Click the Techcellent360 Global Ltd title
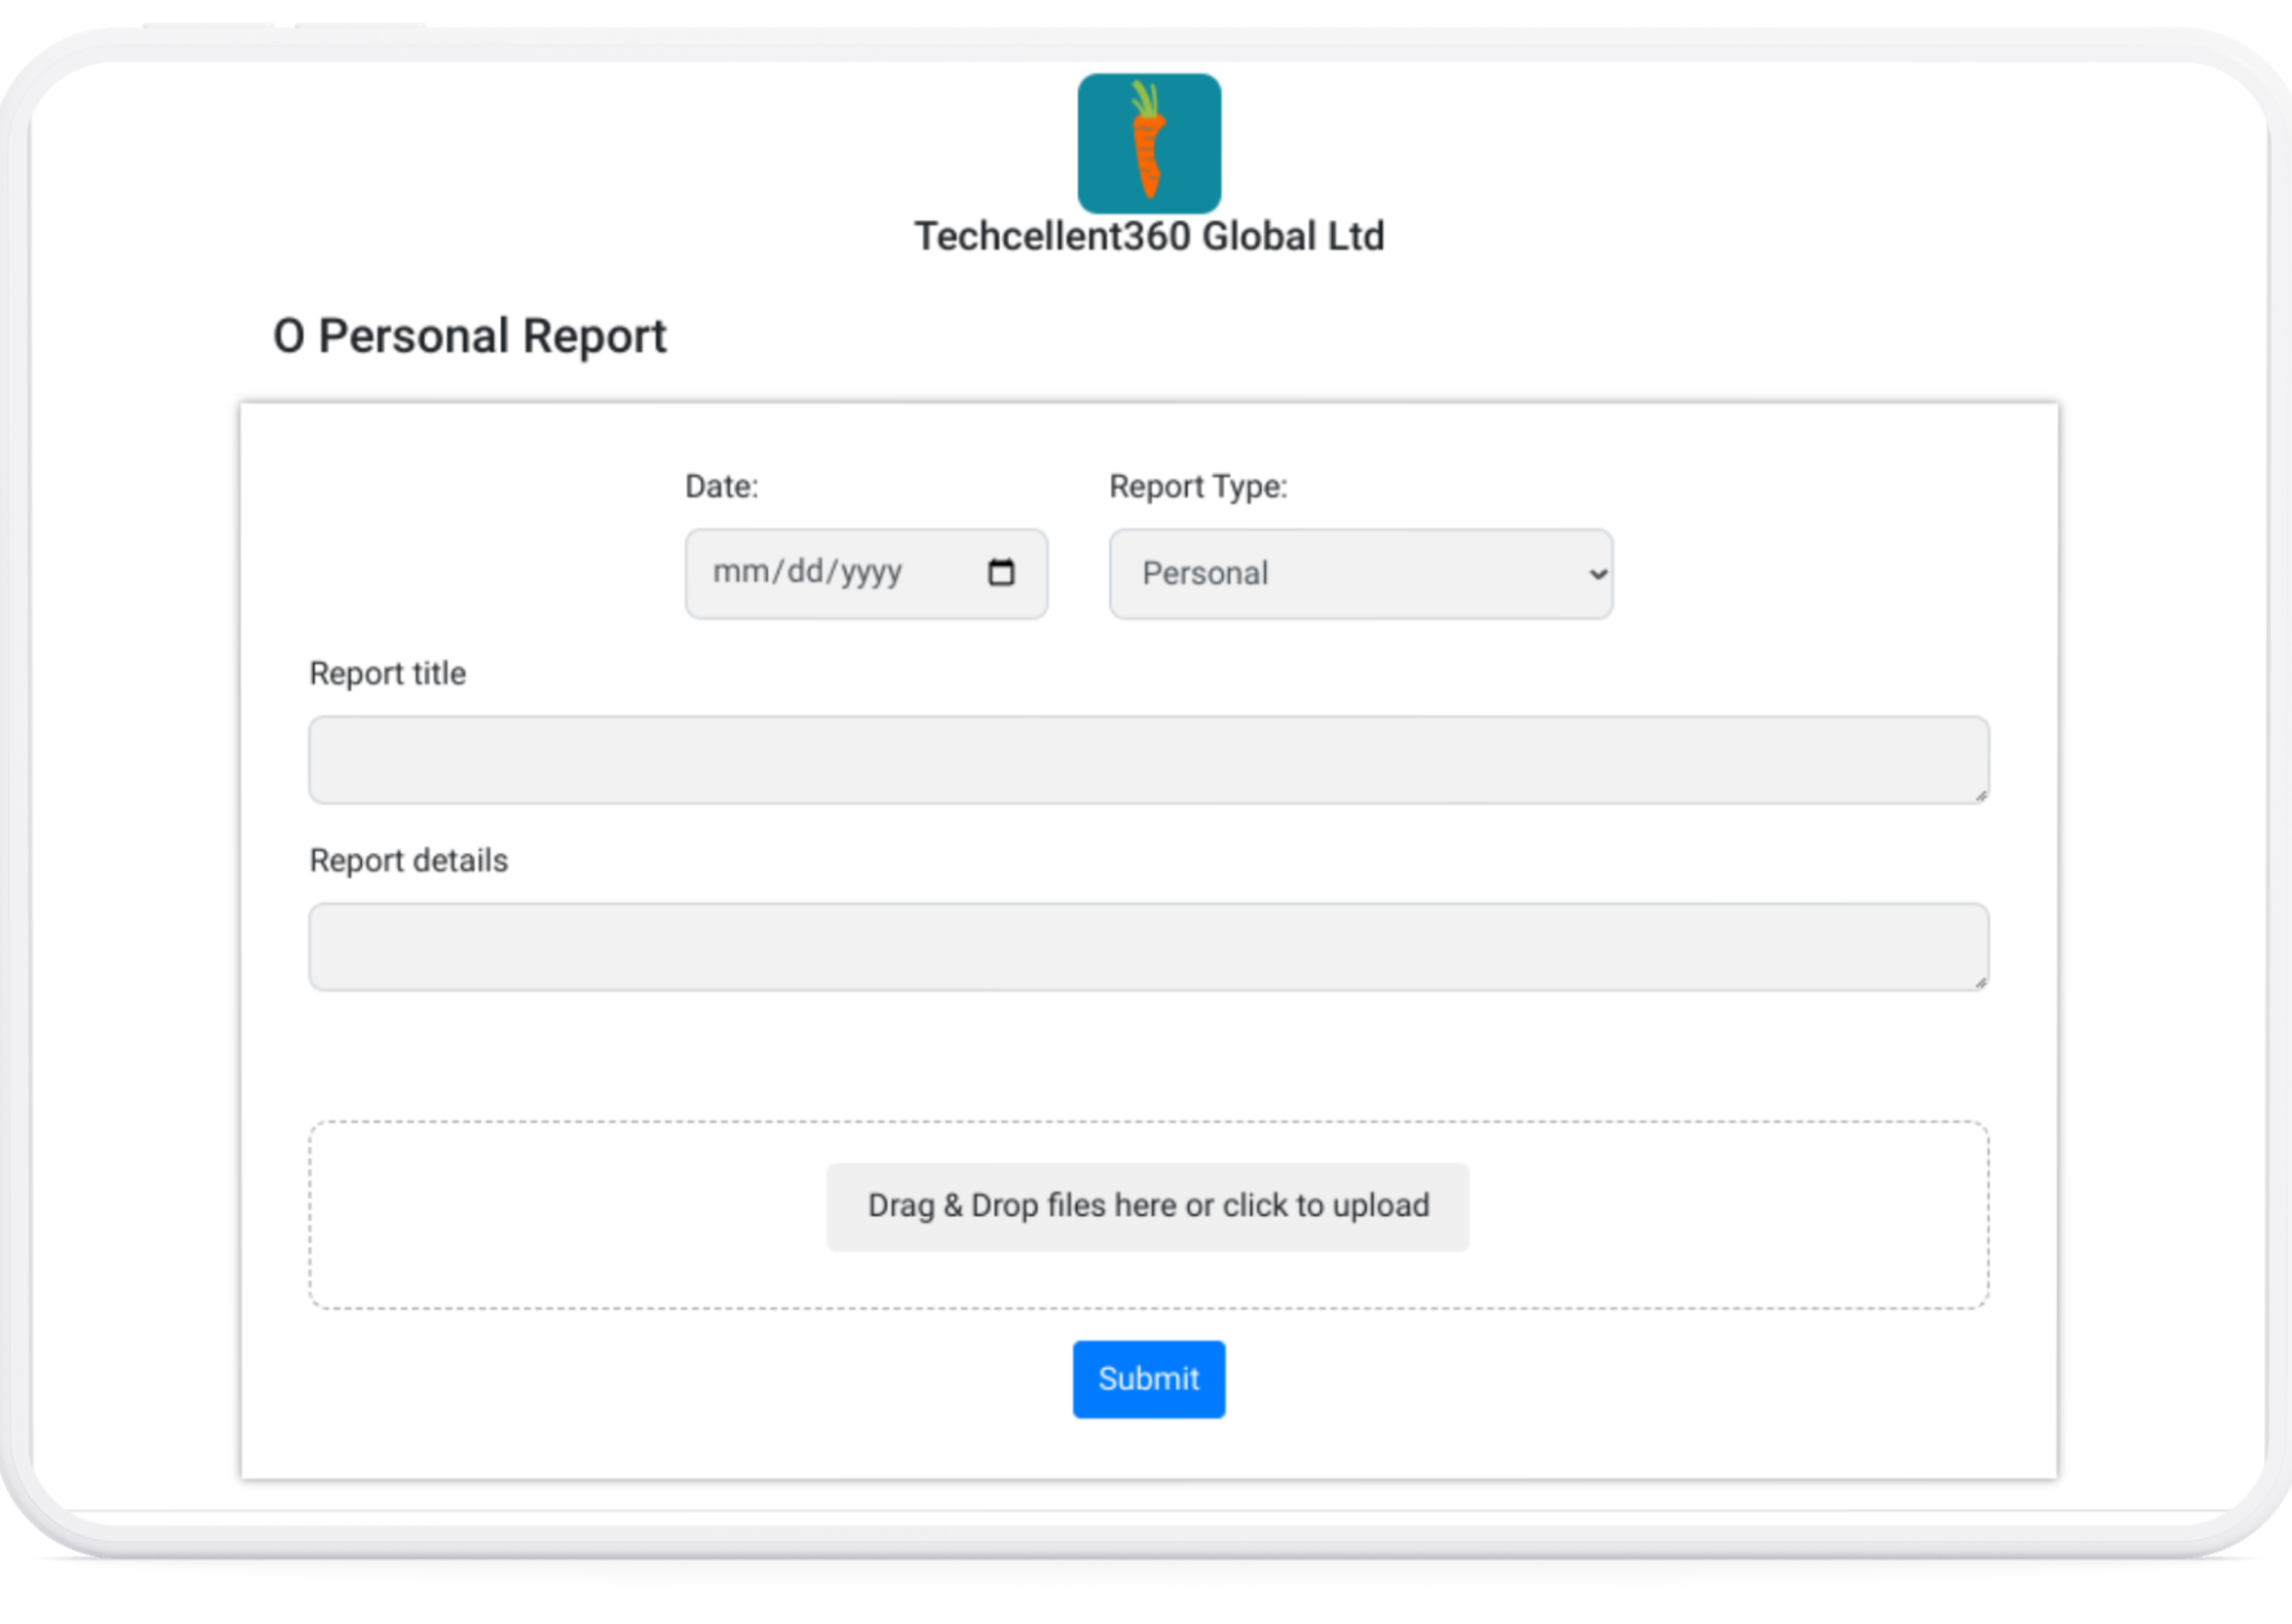Viewport: 2292px width, 1624px height. [1148, 237]
